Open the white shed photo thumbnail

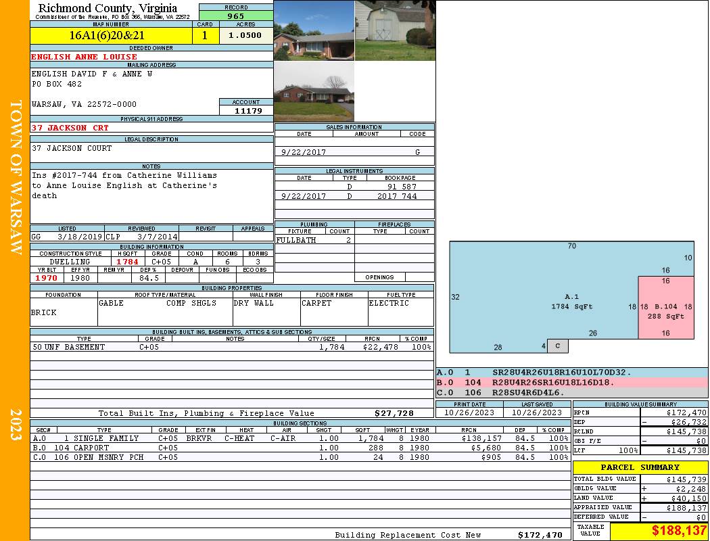click(x=394, y=30)
